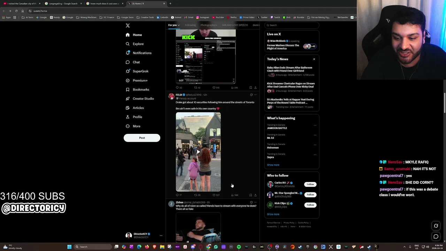This screenshot has width=446, height=251.
Task: Open the X logo home icon
Action: [128, 25]
